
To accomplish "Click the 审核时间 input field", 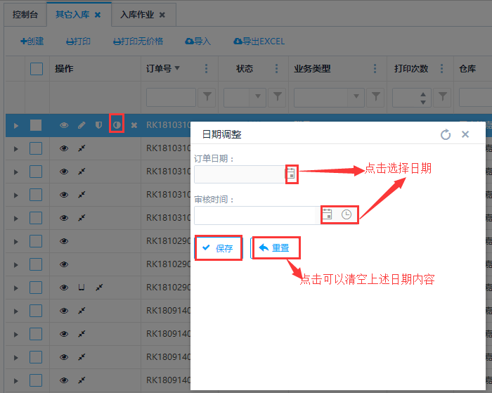I will tap(257, 214).
